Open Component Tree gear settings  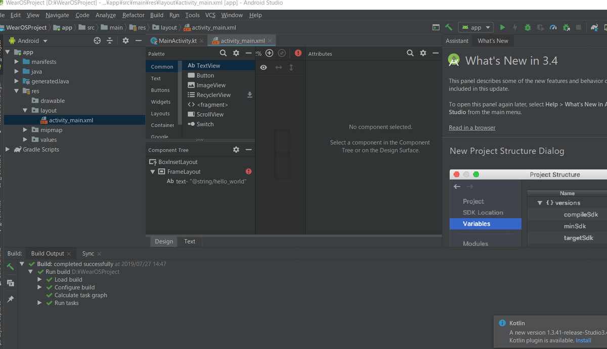tap(236, 149)
